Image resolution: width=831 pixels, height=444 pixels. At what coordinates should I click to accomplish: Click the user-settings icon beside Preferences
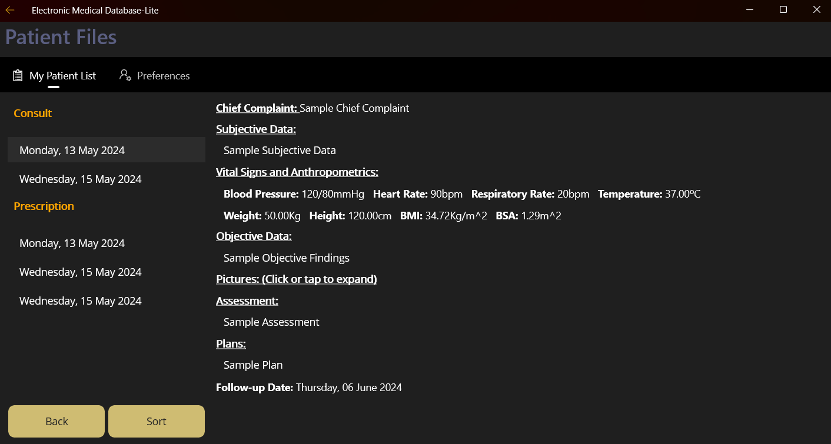125,75
